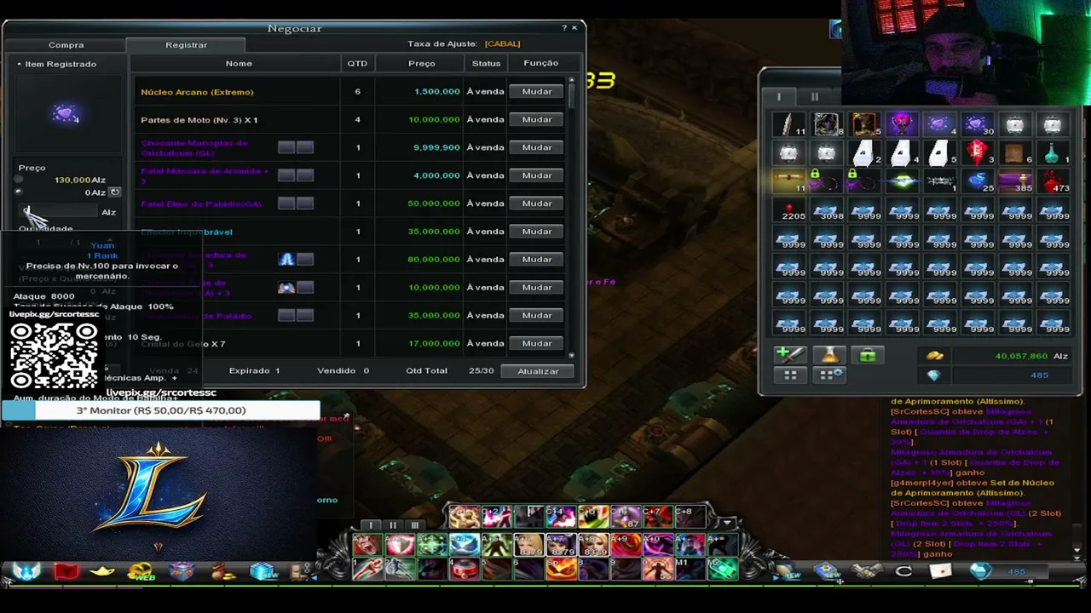Click Mudar for Partes de Moto (Nv. 3)
Viewport: 1091px width, 613px height.
(537, 119)
